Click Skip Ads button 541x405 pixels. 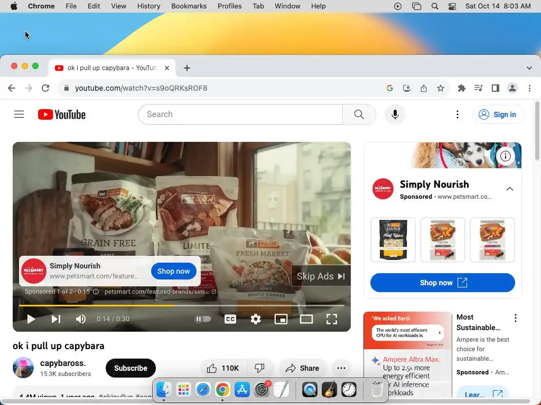321,276
